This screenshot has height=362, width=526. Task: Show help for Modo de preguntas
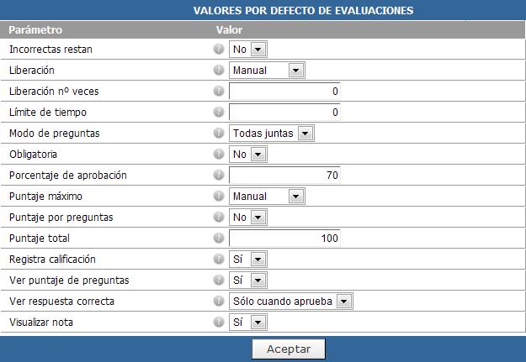[x=218, y=134]
